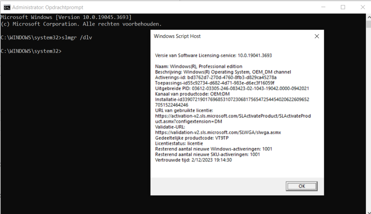Click the Windows Script Host title bar
371x214 pixels.
(x=223, y=36)
